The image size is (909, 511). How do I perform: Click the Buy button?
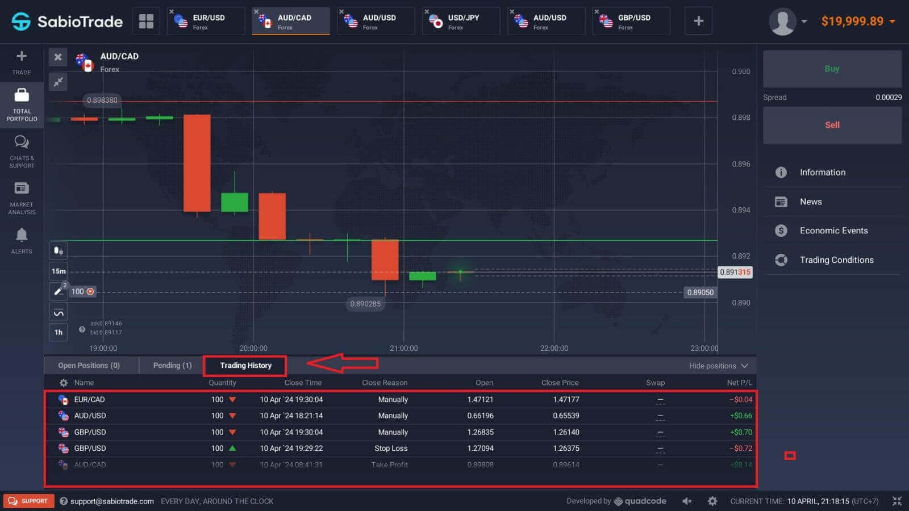tap(832, 68)
